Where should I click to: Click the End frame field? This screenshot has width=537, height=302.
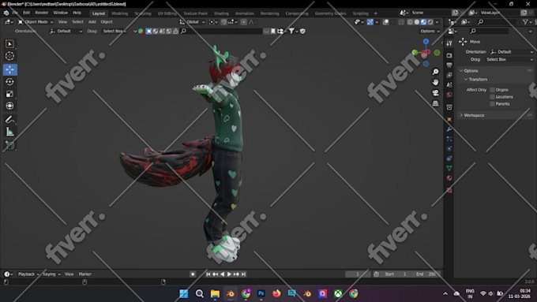426,274
